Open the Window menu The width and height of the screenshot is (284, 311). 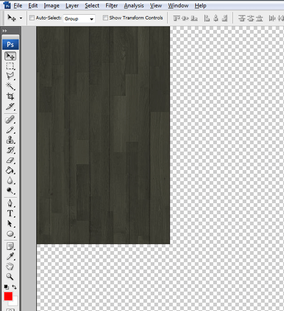[x=178, y=6]
